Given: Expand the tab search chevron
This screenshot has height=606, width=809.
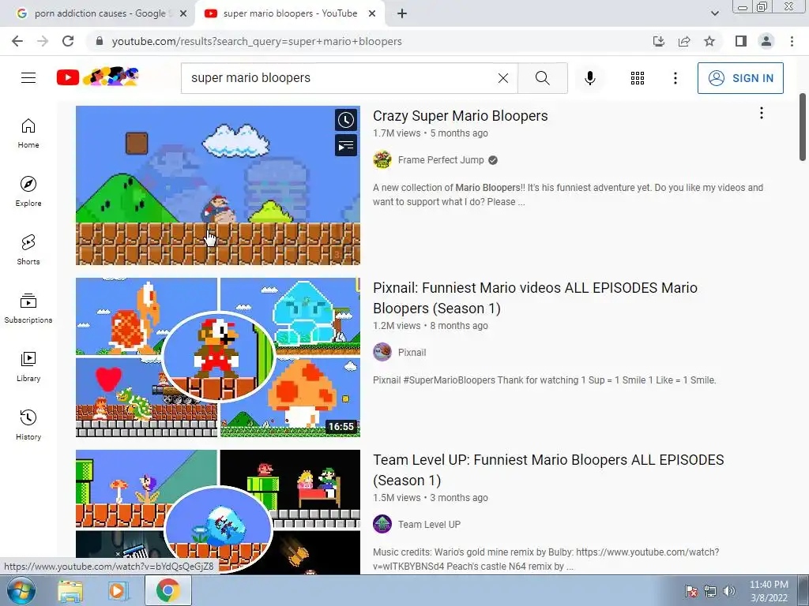Looking at the screenshot, I should click(714, 13).
